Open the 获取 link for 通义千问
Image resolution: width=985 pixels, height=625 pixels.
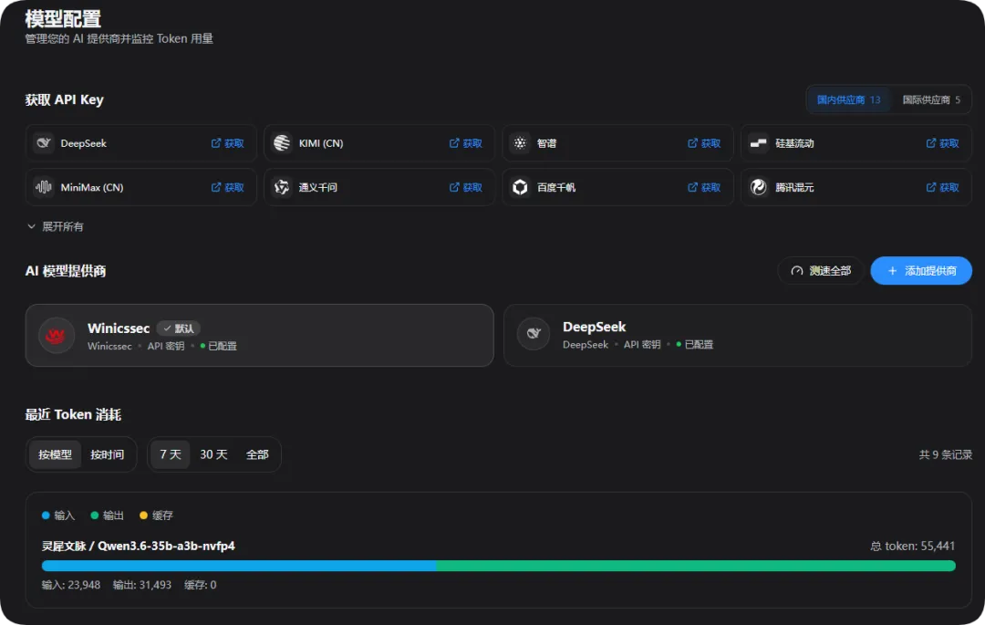click(x=465, y=187)
